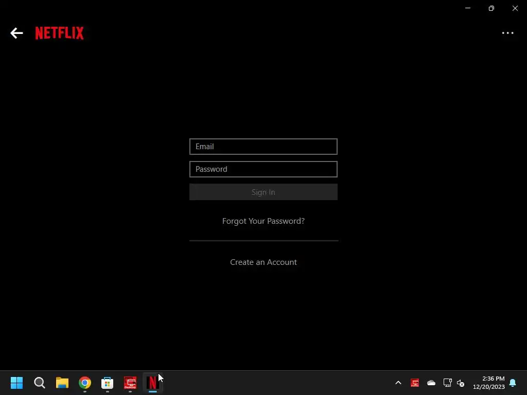Open the three-dot more options menu
This screenshot has height=395, width=527.
tap(507, 33)
